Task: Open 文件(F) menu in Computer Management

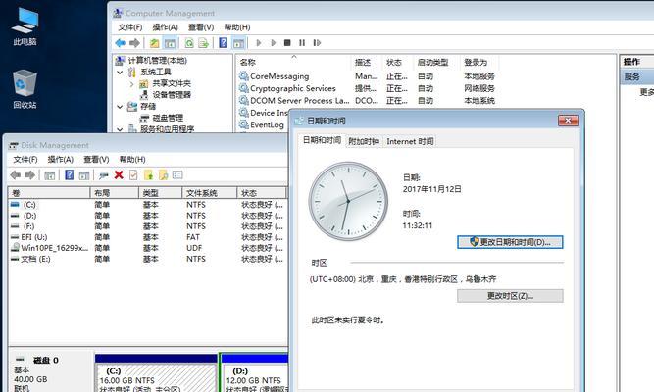Action: [x=129, y=27]
